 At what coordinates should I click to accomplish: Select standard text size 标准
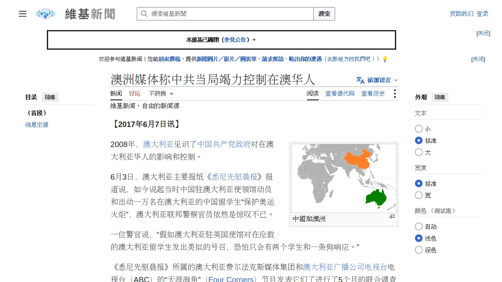tap(419, 140)
